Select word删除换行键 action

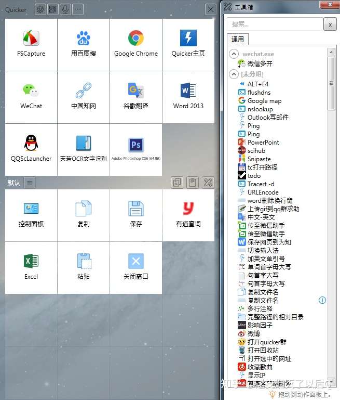click(x=265, y=200)
